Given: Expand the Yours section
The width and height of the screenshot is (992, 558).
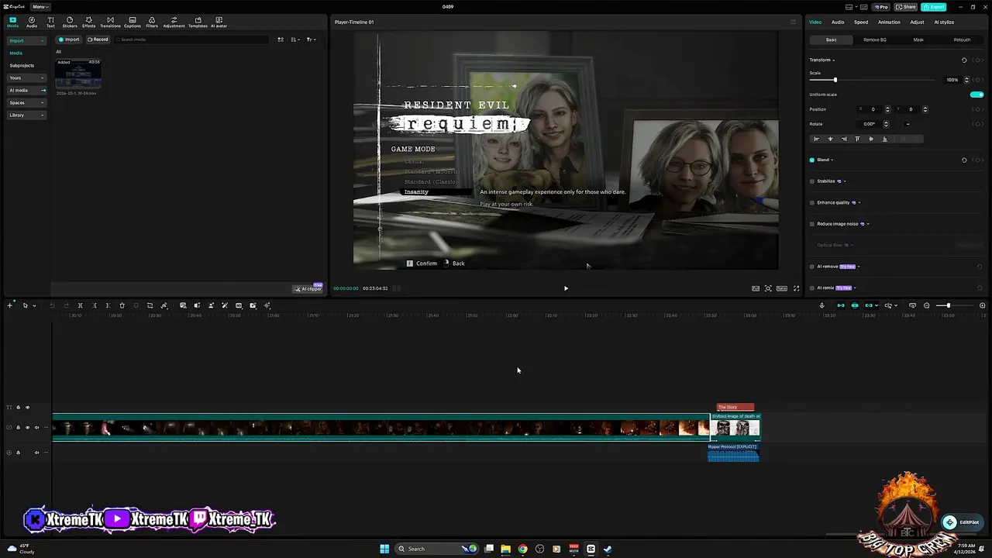Looking at the screenshot, I should click(27, 77).
